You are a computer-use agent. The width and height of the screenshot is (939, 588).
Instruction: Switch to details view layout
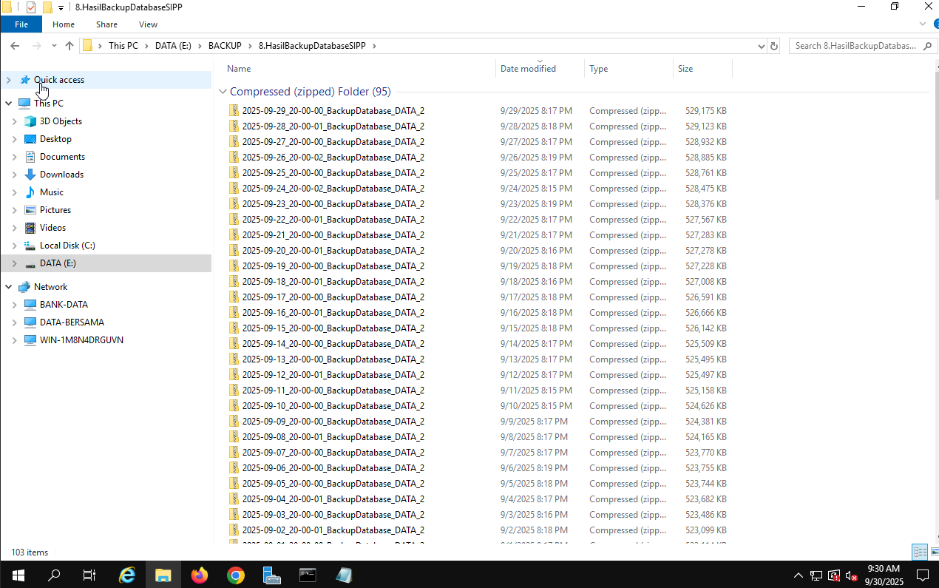click(920, 552)
